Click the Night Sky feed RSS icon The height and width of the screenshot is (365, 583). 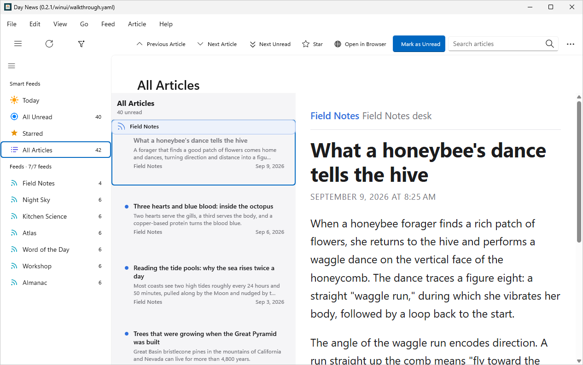pos(14,200)
